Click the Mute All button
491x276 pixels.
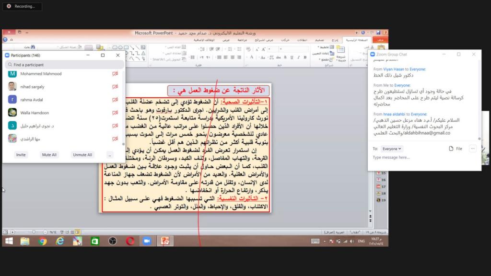[x=49, y=155]
